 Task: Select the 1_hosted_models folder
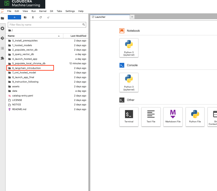47,45
